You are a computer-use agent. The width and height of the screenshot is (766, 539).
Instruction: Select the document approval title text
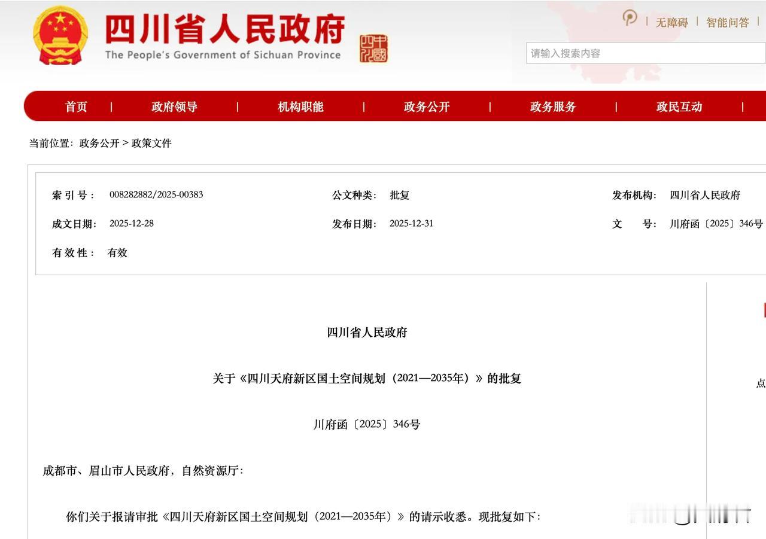click(367, 378)
